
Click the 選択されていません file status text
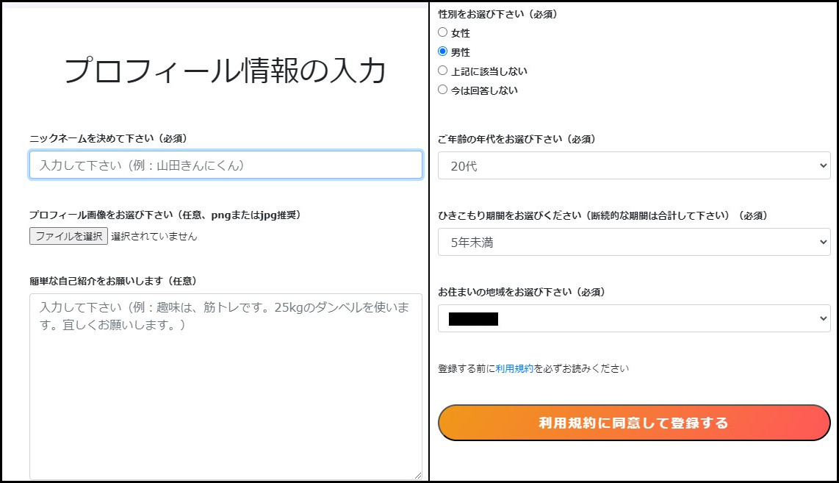click(154, 236)
